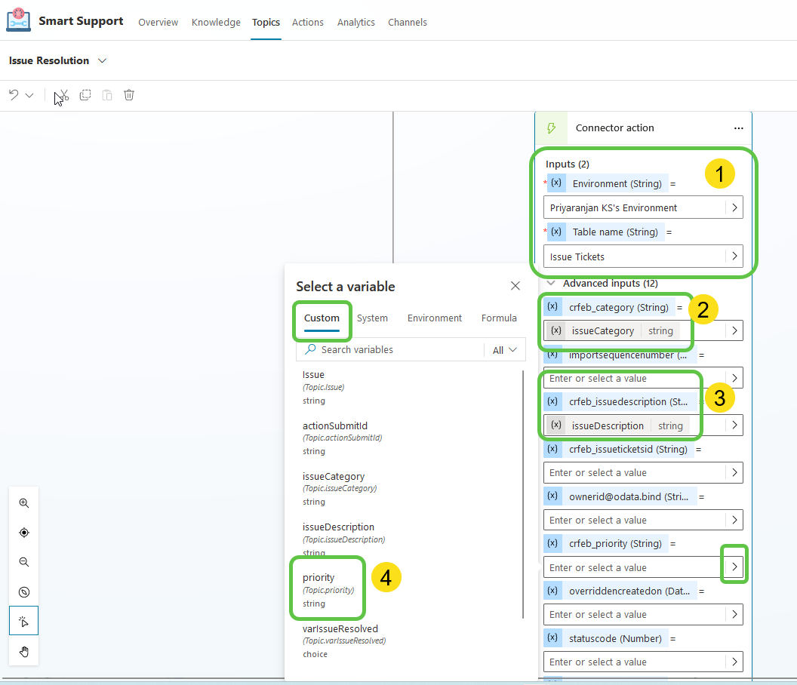Click the Delete trash icon

129,94
